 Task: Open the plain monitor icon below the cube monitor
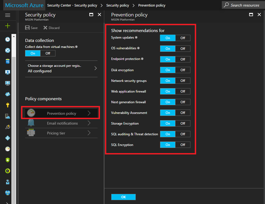tap(8, 83)
